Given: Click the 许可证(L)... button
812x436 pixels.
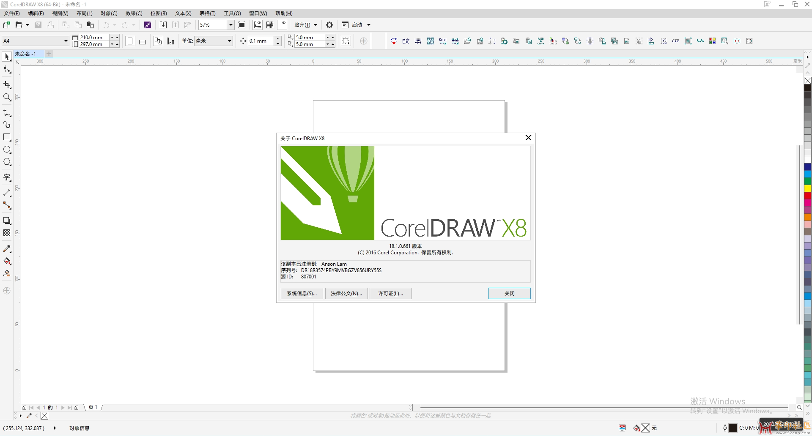Looking at the screenshot, I should tap(391, 293).
